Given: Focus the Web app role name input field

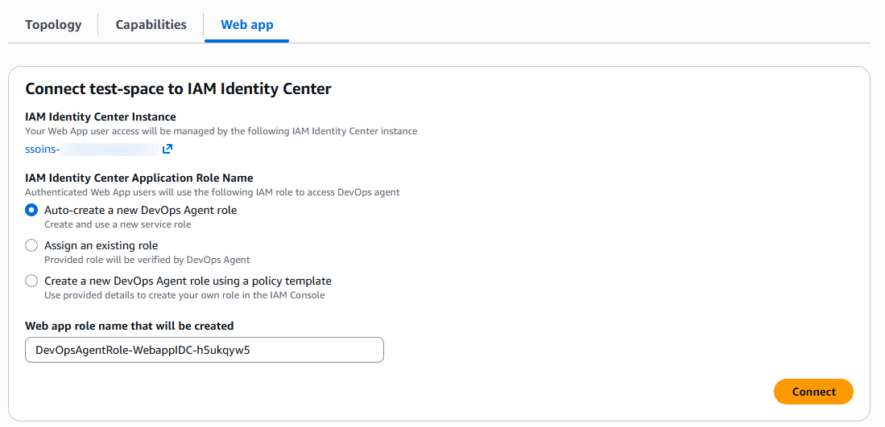Looking at the screenshot, I should click(205, 350).
